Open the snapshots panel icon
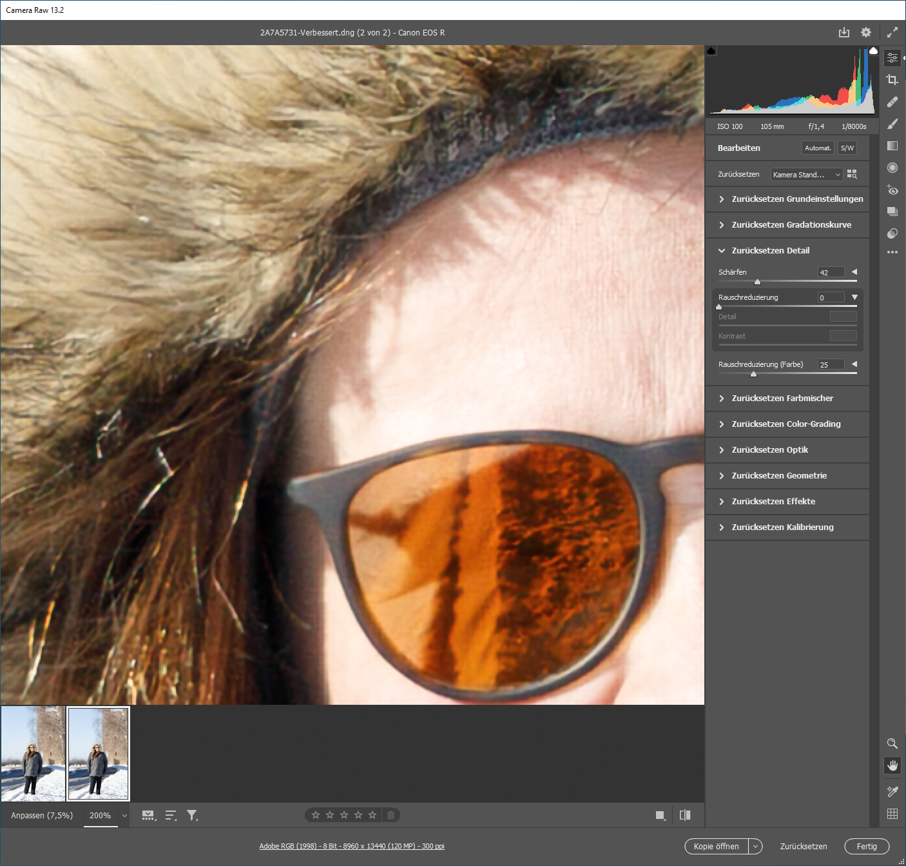The image size is (906, 866). click(x=892, y=212)
